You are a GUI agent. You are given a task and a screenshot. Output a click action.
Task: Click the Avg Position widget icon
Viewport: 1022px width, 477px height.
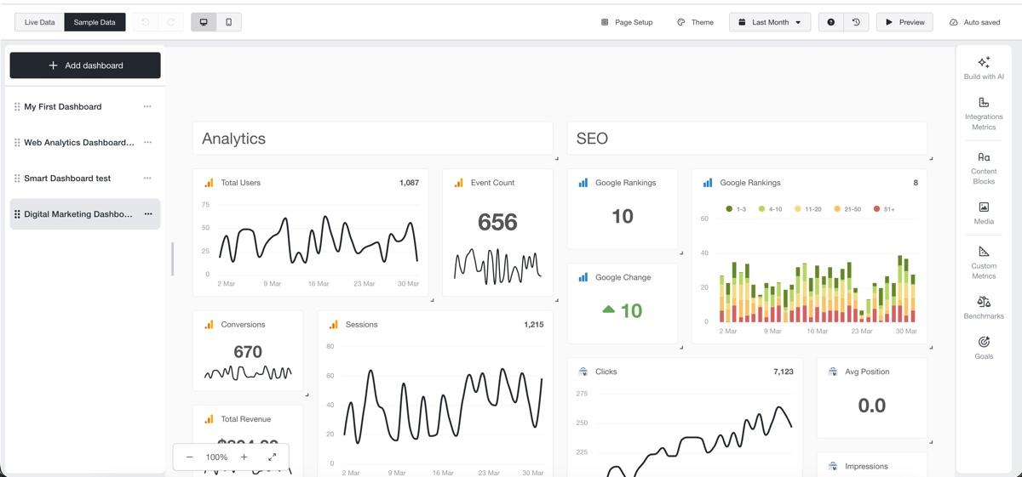(833, 372)
